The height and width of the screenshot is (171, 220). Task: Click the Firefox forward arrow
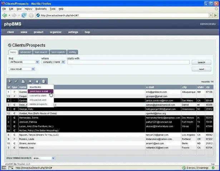(14, 15)
